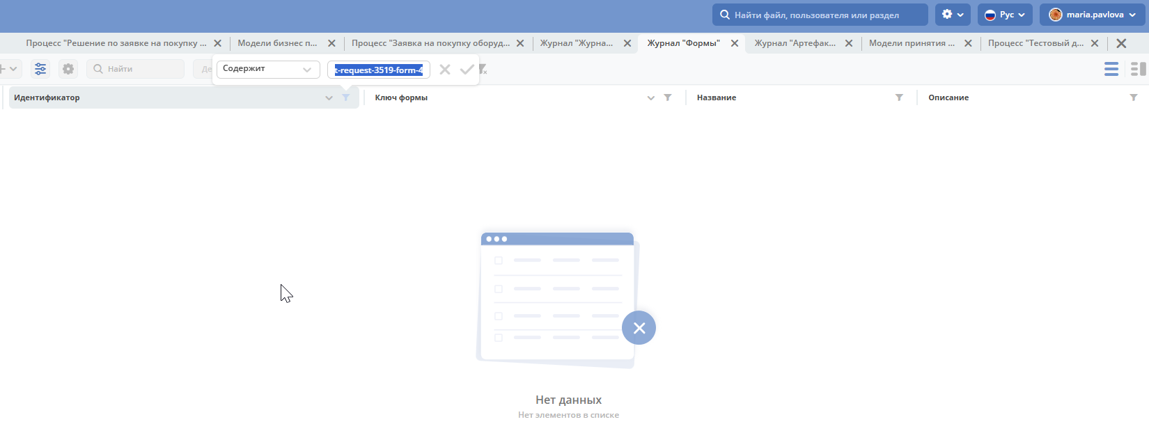This screenshot has height=431, width=1149.
Task: Close all tabs with the rightmost X
Action: pyautogui.click(x=1121, y=43)
